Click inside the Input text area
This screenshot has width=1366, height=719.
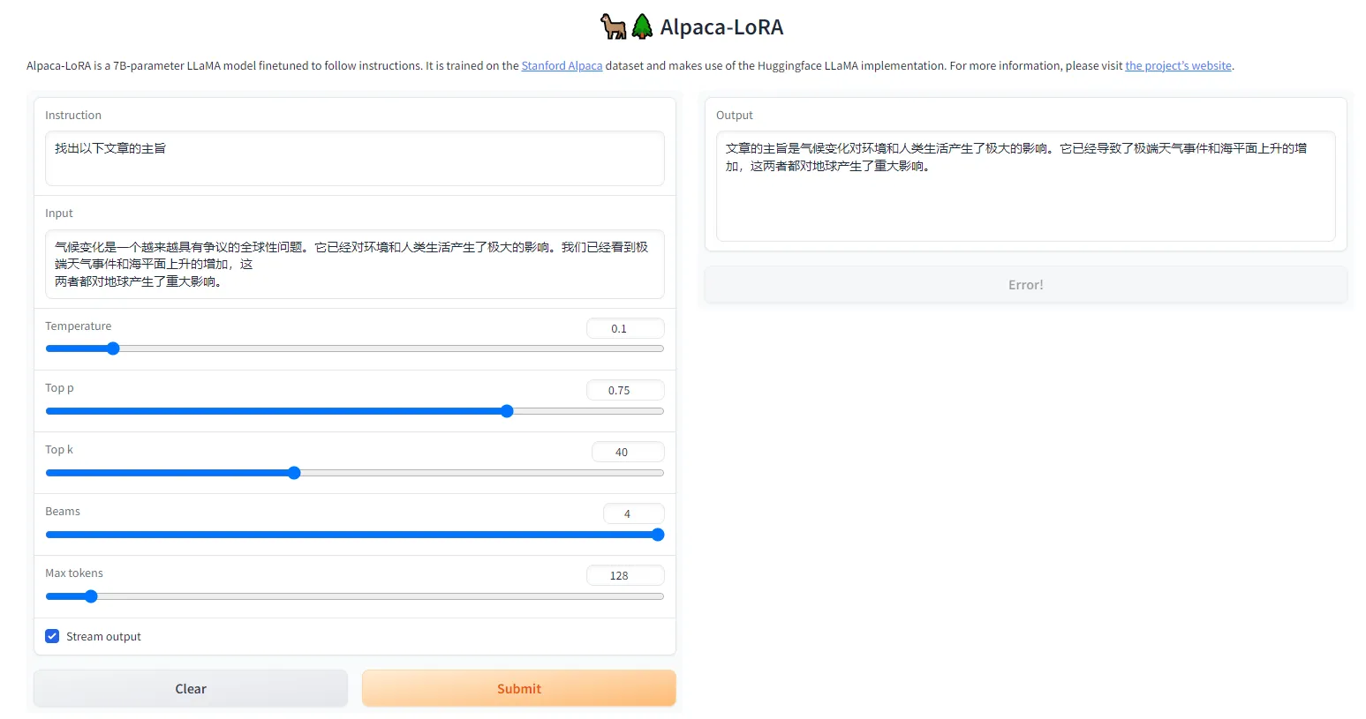[x=354, y=265]
